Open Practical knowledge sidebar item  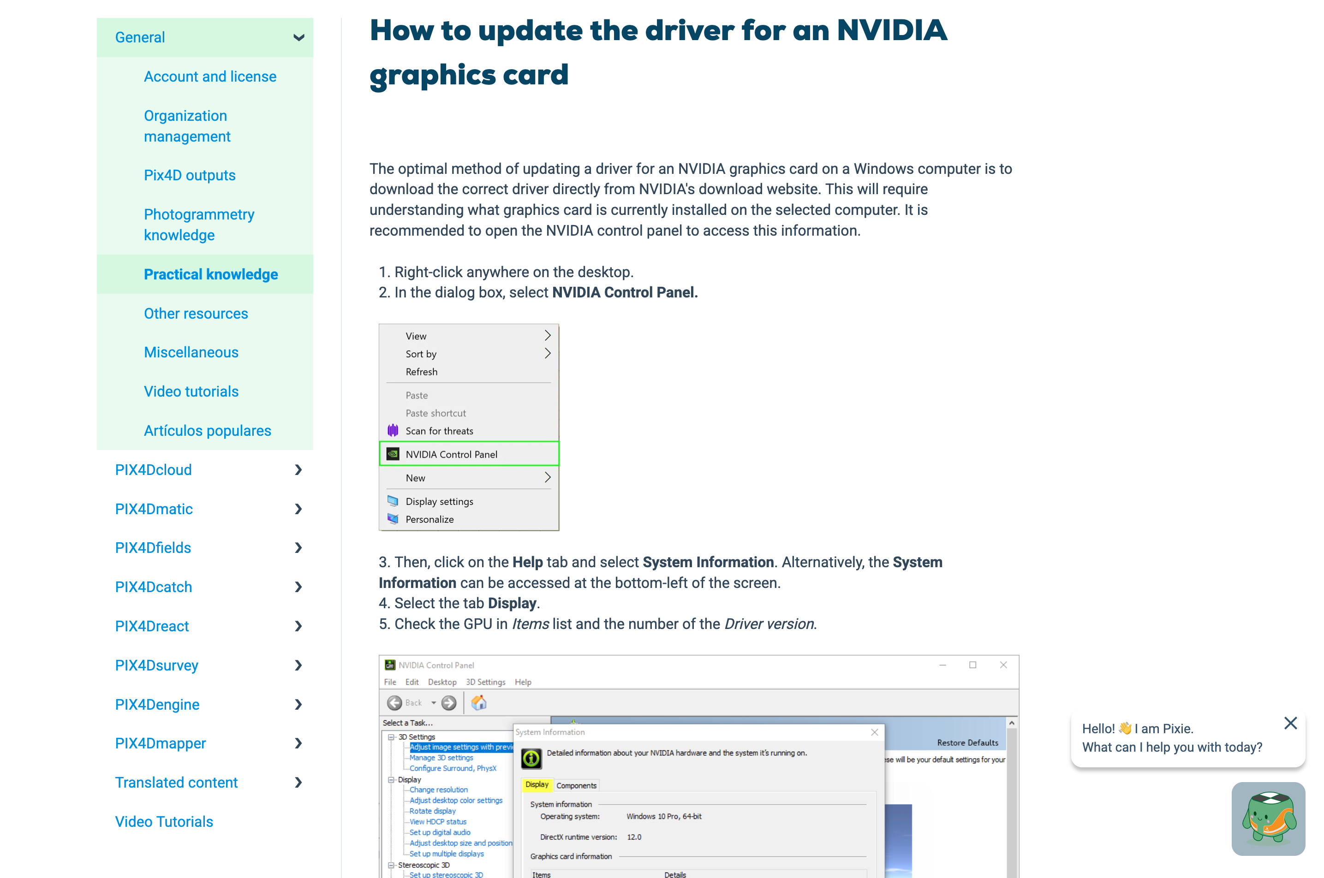pos(210,274)
